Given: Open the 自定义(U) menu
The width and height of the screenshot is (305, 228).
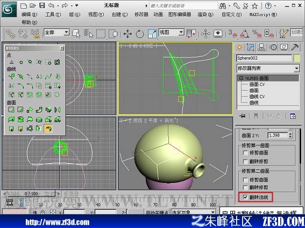Looking at the screenshot, I should click(x=232, y=14).
